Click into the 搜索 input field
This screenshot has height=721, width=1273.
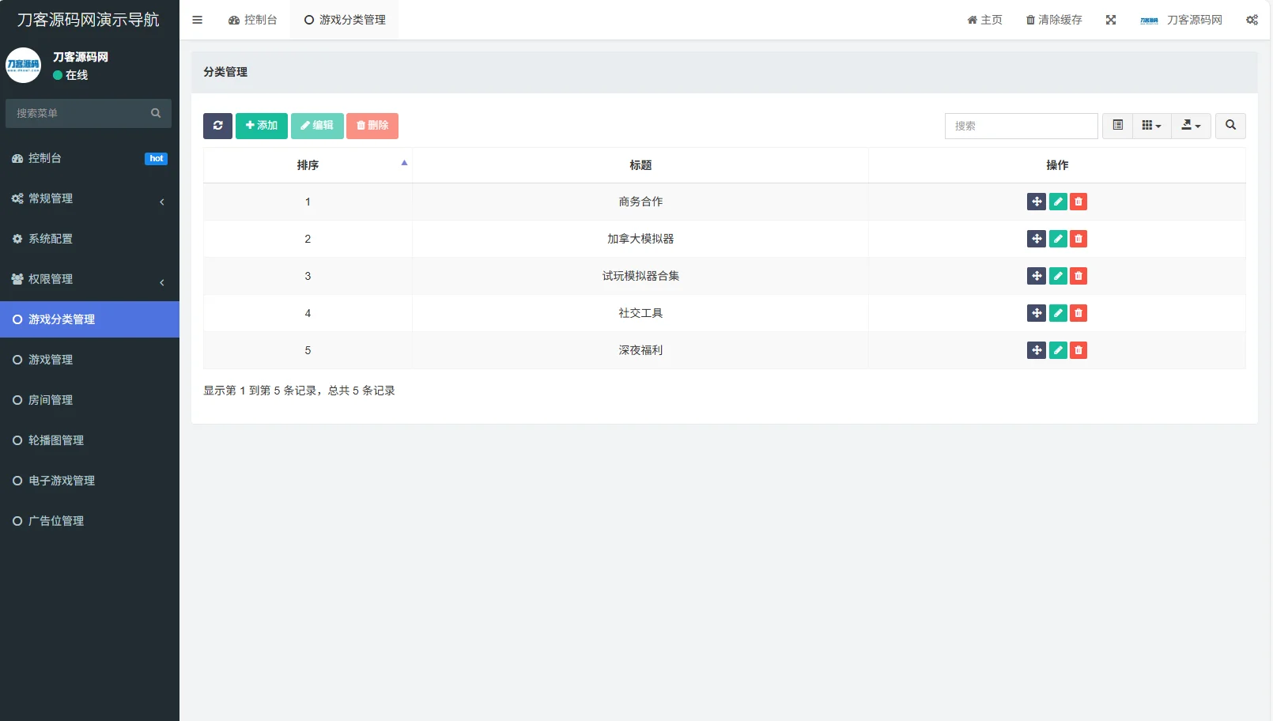coord(1020,126)
